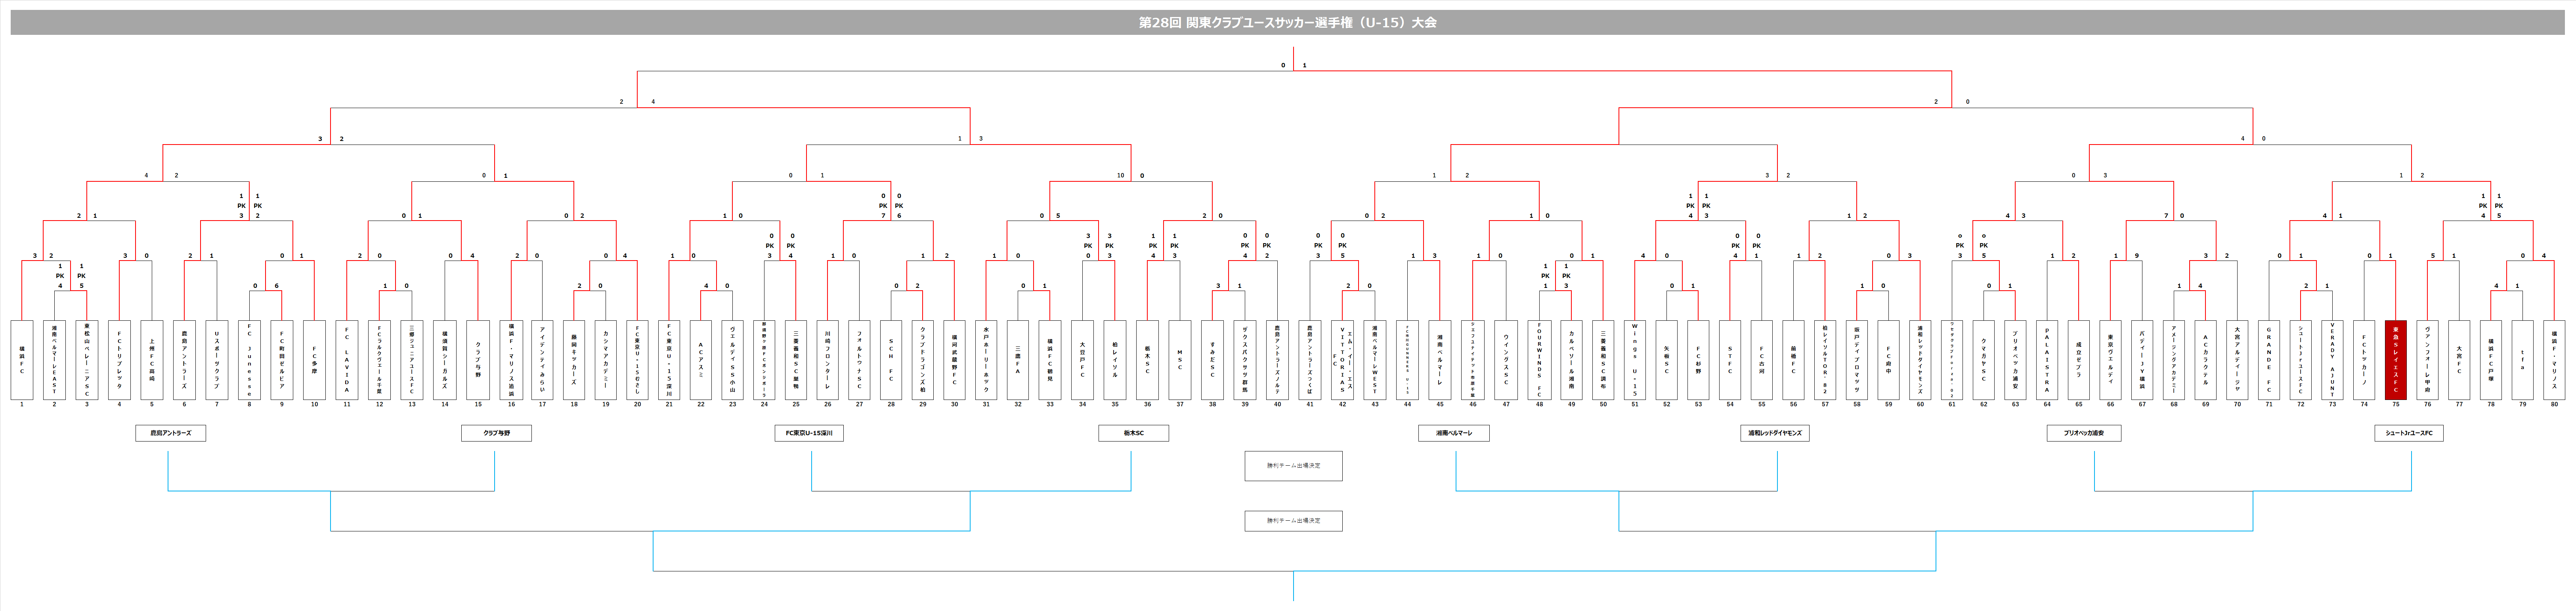This screenshot has height=611, width=2576.
Task: Select the 横浜F・マリノス team box numbered 80
Action: pos(2554,360)
